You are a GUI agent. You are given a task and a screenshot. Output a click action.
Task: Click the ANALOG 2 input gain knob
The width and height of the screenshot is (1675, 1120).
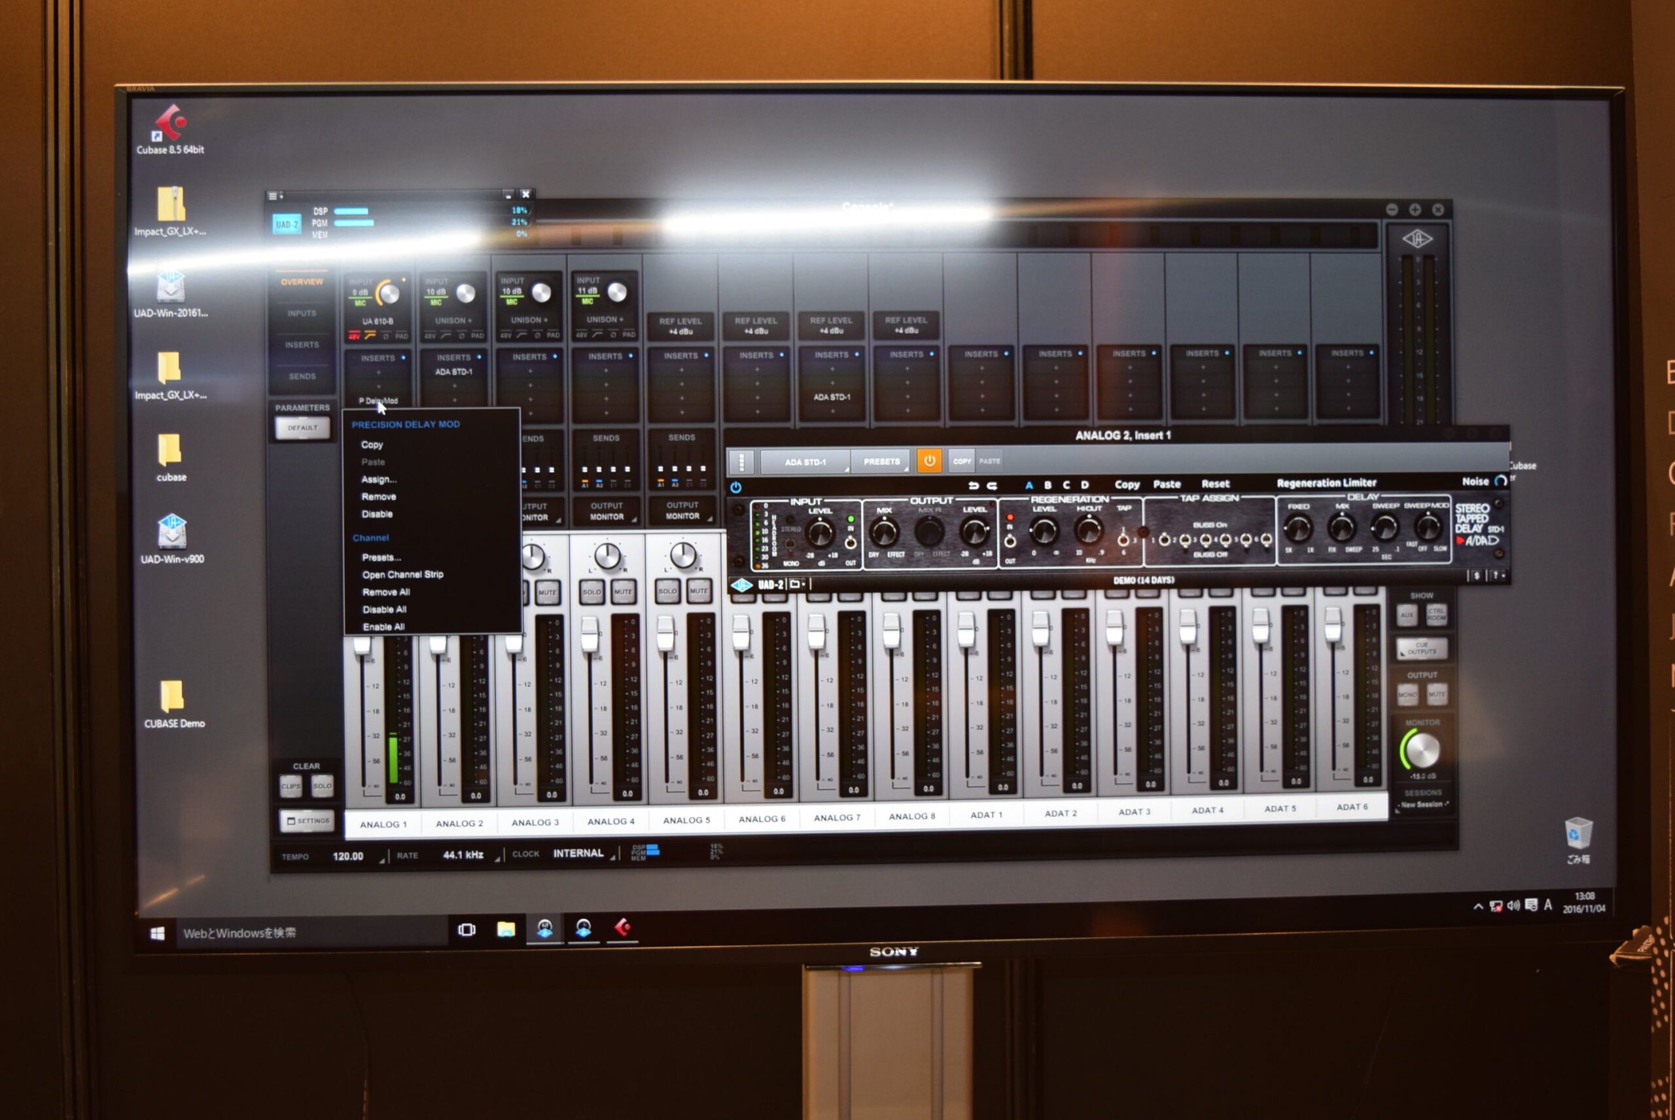click(x=465, y=293)
